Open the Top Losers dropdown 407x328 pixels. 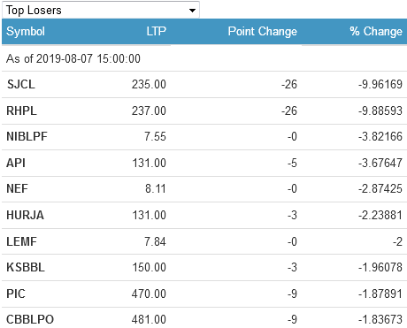coord(101,10)
